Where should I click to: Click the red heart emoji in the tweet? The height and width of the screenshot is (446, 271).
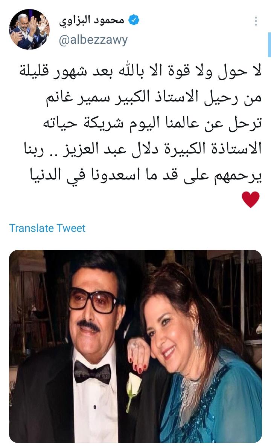pos(251,199)
